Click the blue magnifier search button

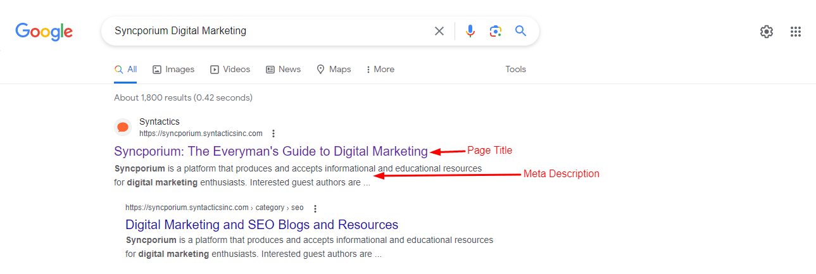click(520, 31)
